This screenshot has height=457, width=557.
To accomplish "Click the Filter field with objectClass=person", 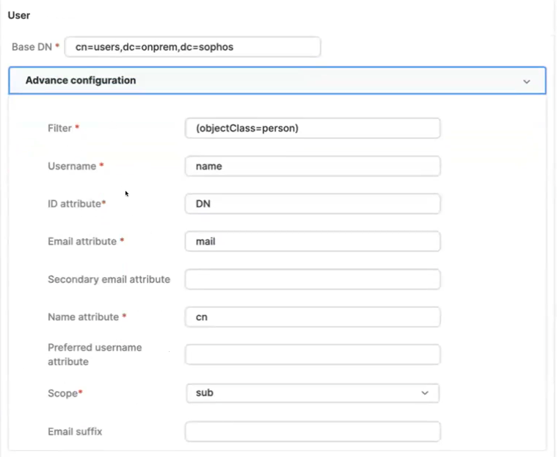I will click(313, 128).
